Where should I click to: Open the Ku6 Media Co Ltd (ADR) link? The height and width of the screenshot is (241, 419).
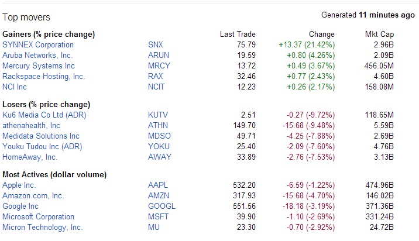(44, 115)
